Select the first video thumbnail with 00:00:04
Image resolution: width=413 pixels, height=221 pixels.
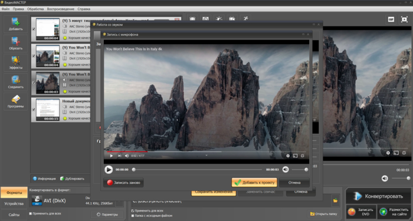click(x=48, y=29)
